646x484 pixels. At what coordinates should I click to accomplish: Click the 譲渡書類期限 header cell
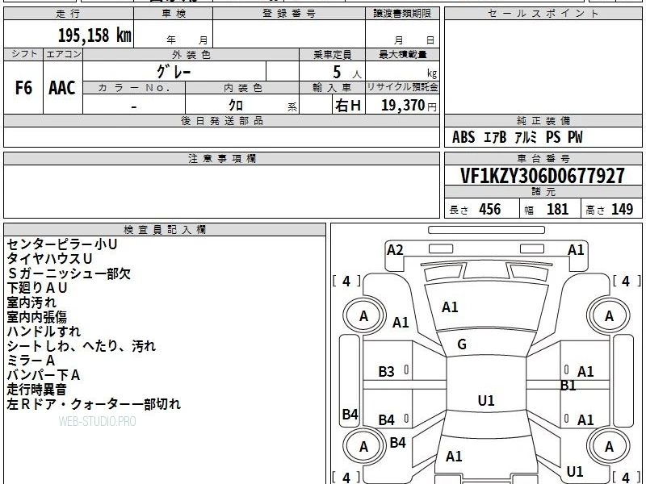coord(402,13)
